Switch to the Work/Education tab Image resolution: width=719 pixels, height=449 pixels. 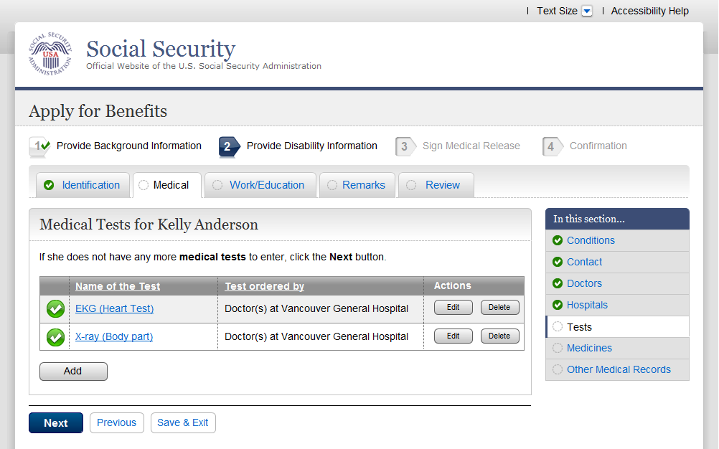[x=266, y=185]
